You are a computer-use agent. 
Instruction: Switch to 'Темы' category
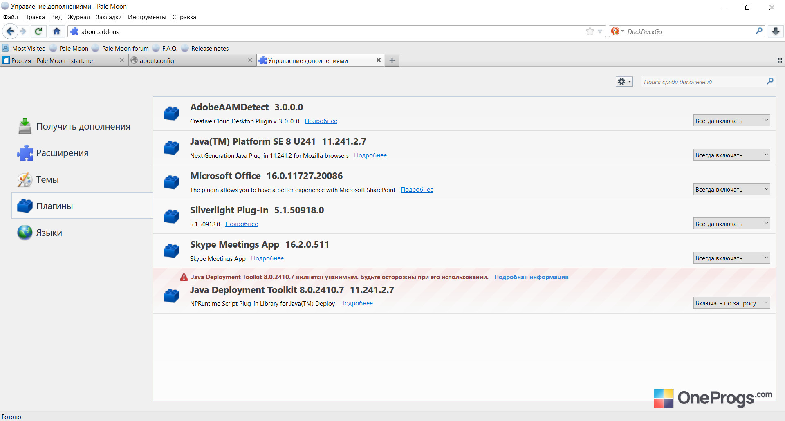pos(82,179)
